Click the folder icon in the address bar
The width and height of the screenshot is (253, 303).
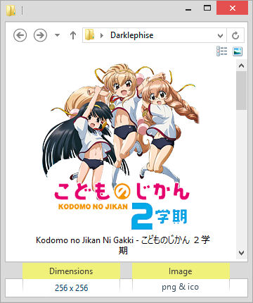coord(89,35)
